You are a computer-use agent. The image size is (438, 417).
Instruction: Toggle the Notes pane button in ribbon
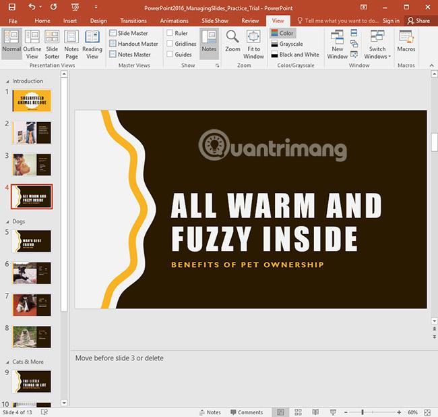[x=209, y=44]
